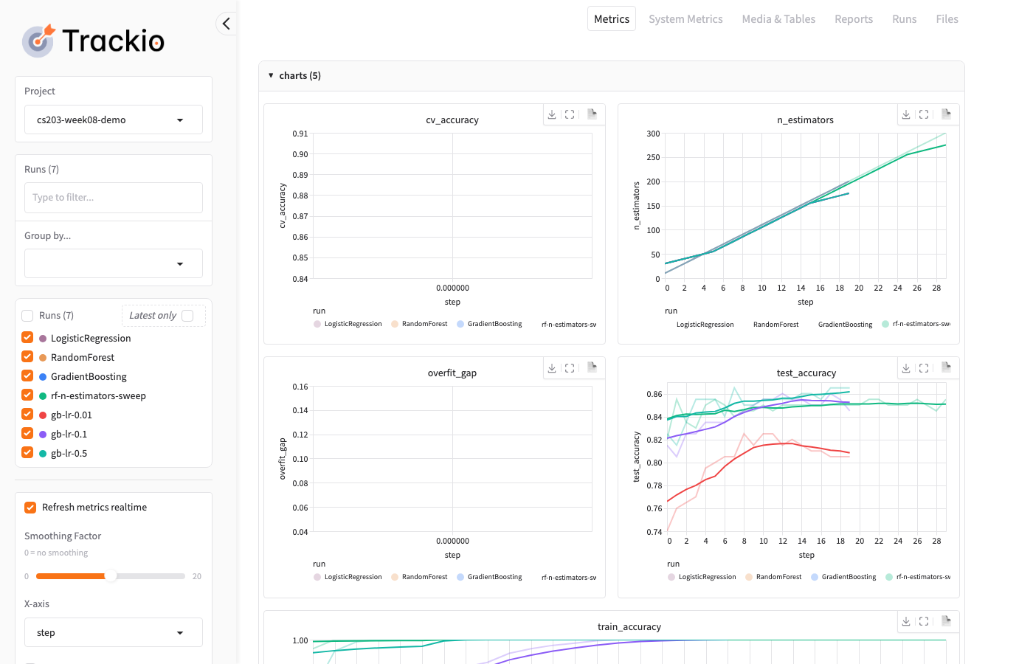The height and width of the screenshot is (664, 1033).
Task: Adjust the Smoothing Factor slider handle
Action: coord(111,576)
